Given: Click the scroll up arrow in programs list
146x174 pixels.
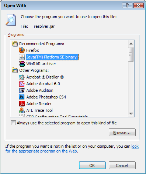Looking at the screenshot, I should tap(131, 44).
